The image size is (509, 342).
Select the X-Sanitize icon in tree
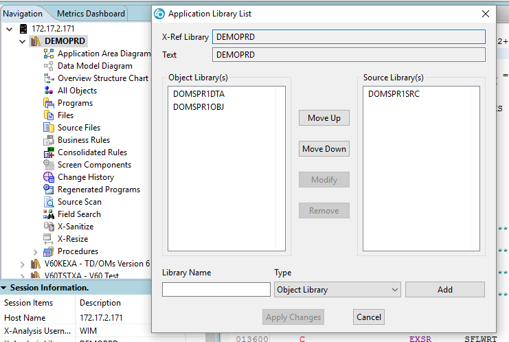[49, 227]
